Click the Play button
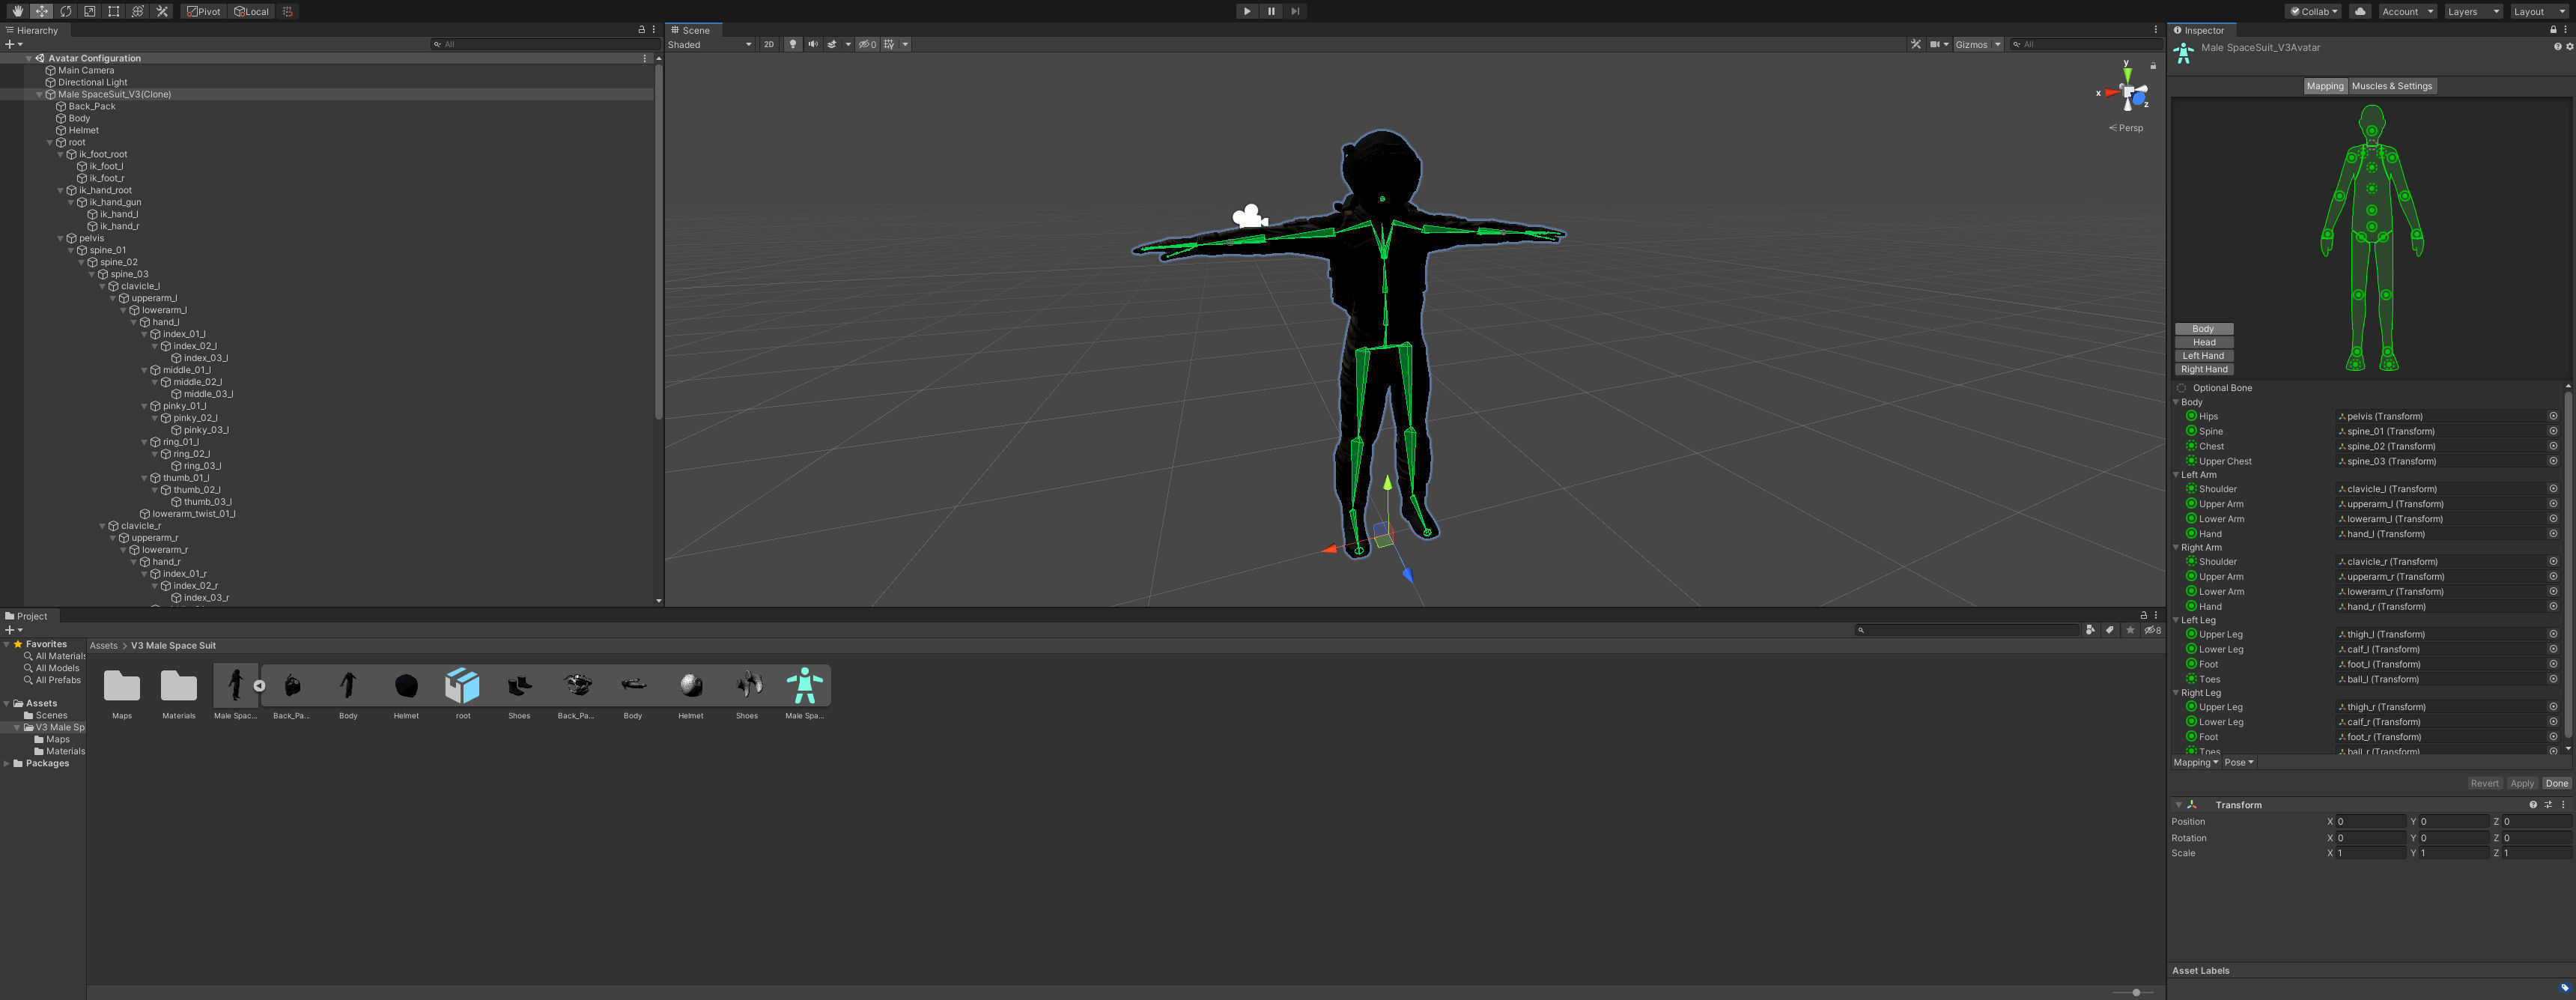 (1247, 11)
